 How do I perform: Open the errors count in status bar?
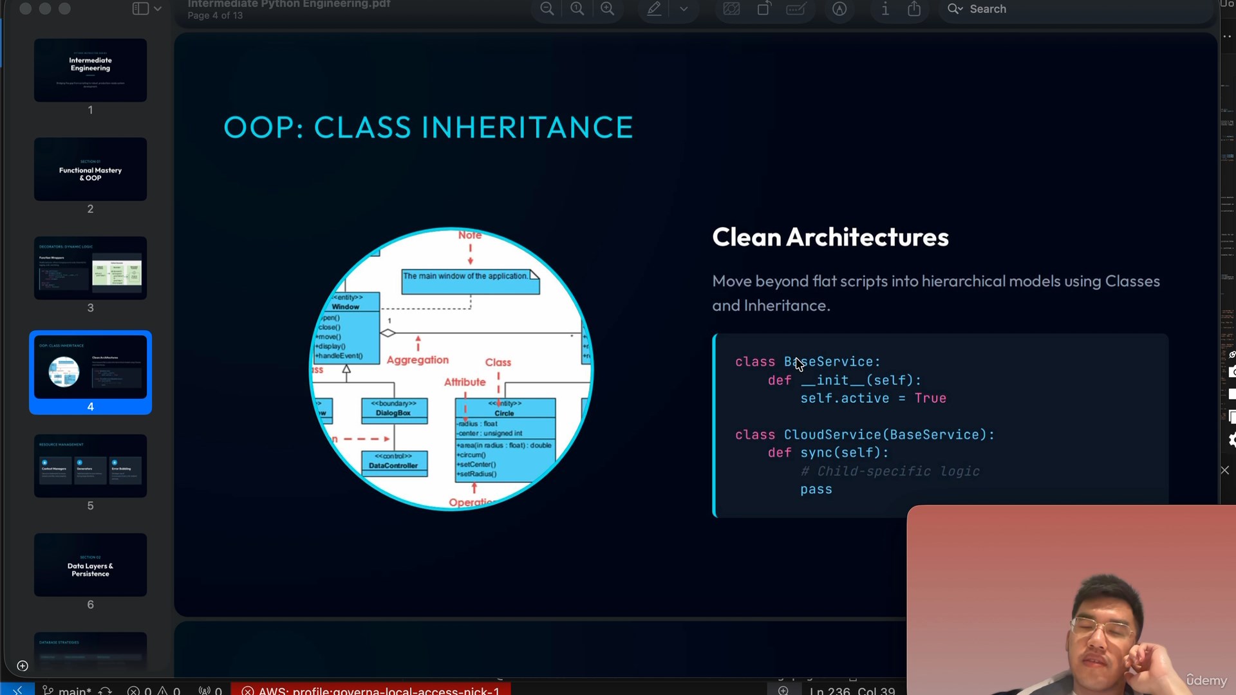point(139,690)
